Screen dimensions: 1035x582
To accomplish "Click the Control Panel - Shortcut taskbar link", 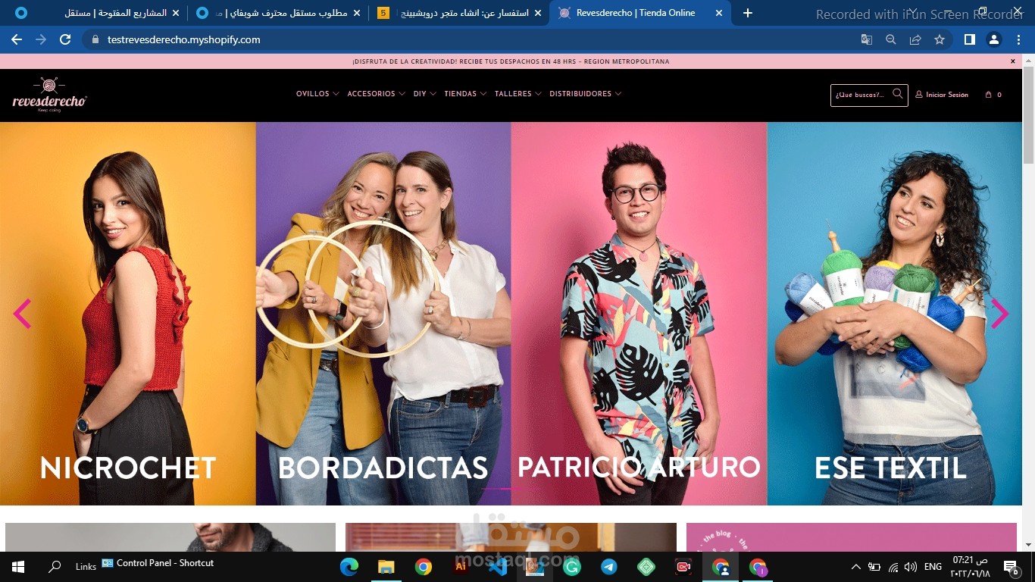I will click(x=158, y=563).
